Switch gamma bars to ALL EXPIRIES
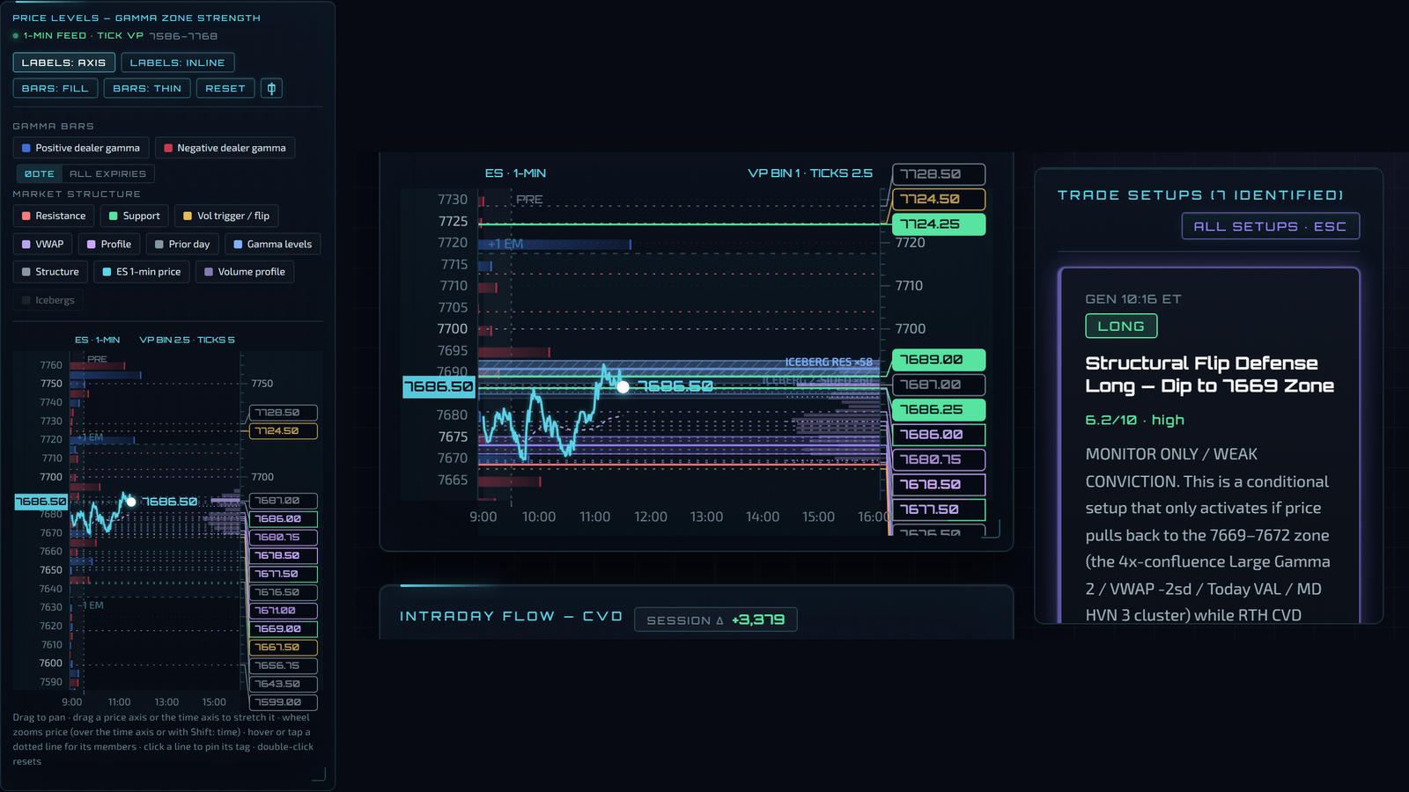Image resolution: width=1409 pixels, height=792 pixels. tap(107, 174)
